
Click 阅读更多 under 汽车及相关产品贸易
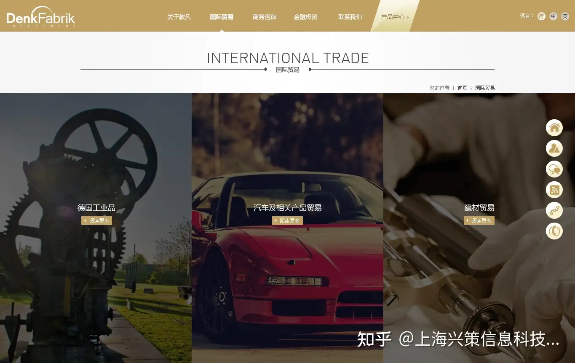(x=287, y=220)
